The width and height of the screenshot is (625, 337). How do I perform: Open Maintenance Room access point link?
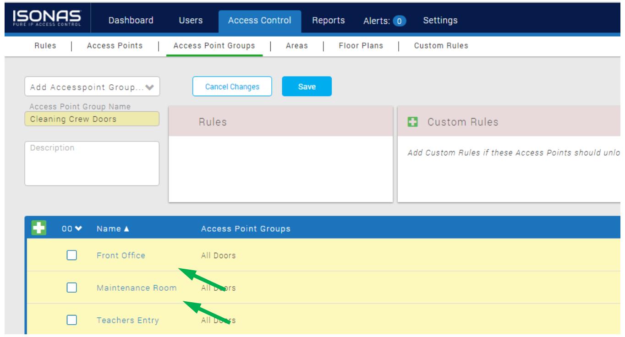137,288
